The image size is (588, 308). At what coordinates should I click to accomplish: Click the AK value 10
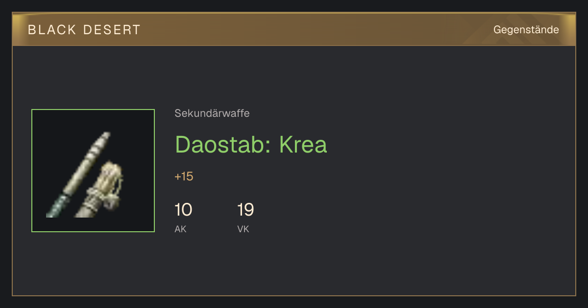pos(183,210)
